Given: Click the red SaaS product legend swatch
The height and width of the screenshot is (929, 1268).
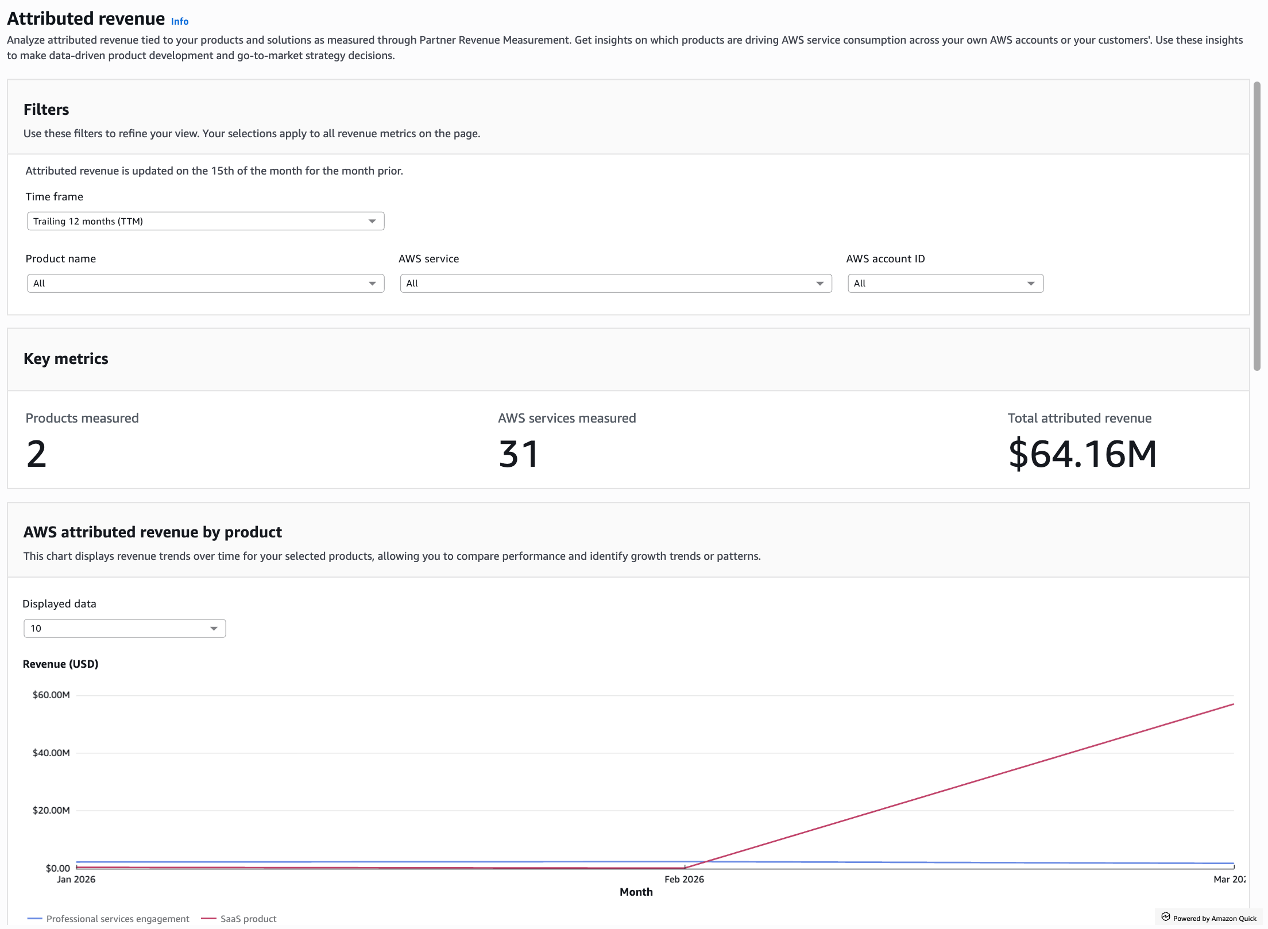Looking at the screenshot, I should coord(208,919).
